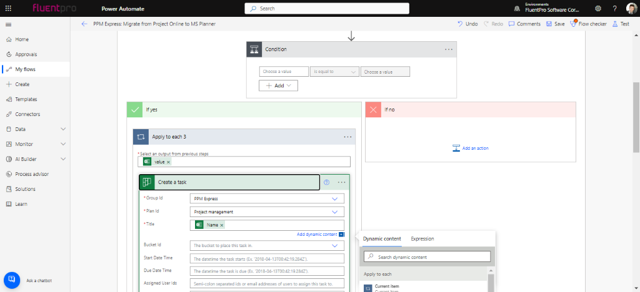Viewport: 640px width, 292px height.
Task: Select Current item in dynamic content
Action: [x=423, y=288]
